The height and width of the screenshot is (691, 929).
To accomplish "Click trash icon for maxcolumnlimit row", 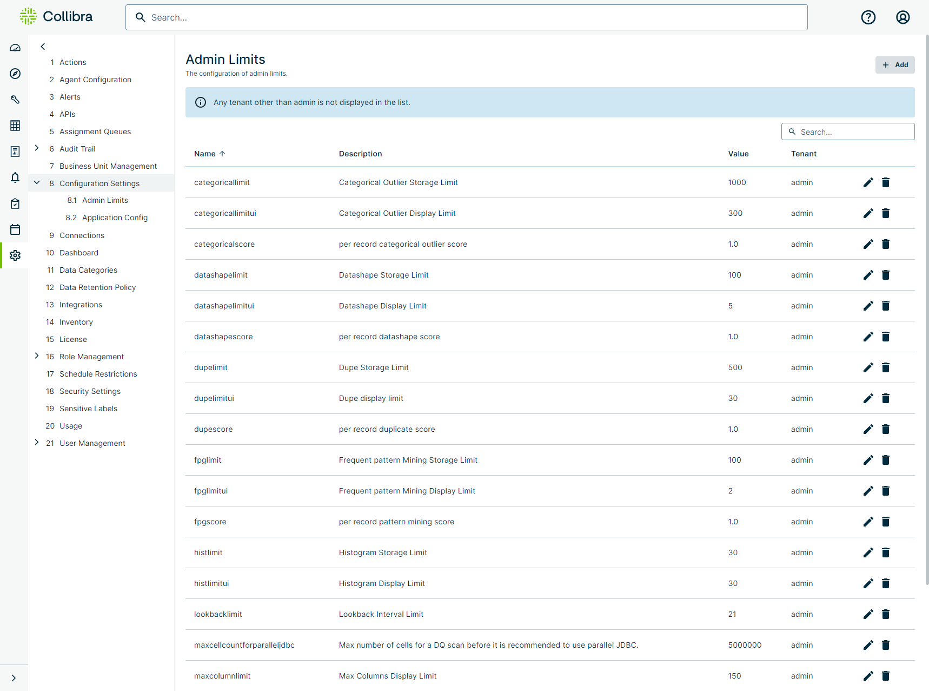I will pos(886,676).
